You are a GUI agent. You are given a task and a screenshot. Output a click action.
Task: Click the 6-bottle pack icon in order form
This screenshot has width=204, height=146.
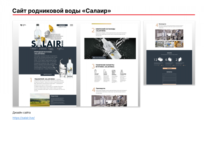point(170,60)
